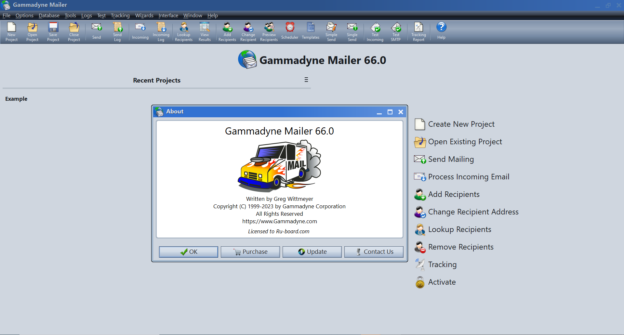Click the Purchase button
Screen dimensions: 624x335
click(250, 252)
